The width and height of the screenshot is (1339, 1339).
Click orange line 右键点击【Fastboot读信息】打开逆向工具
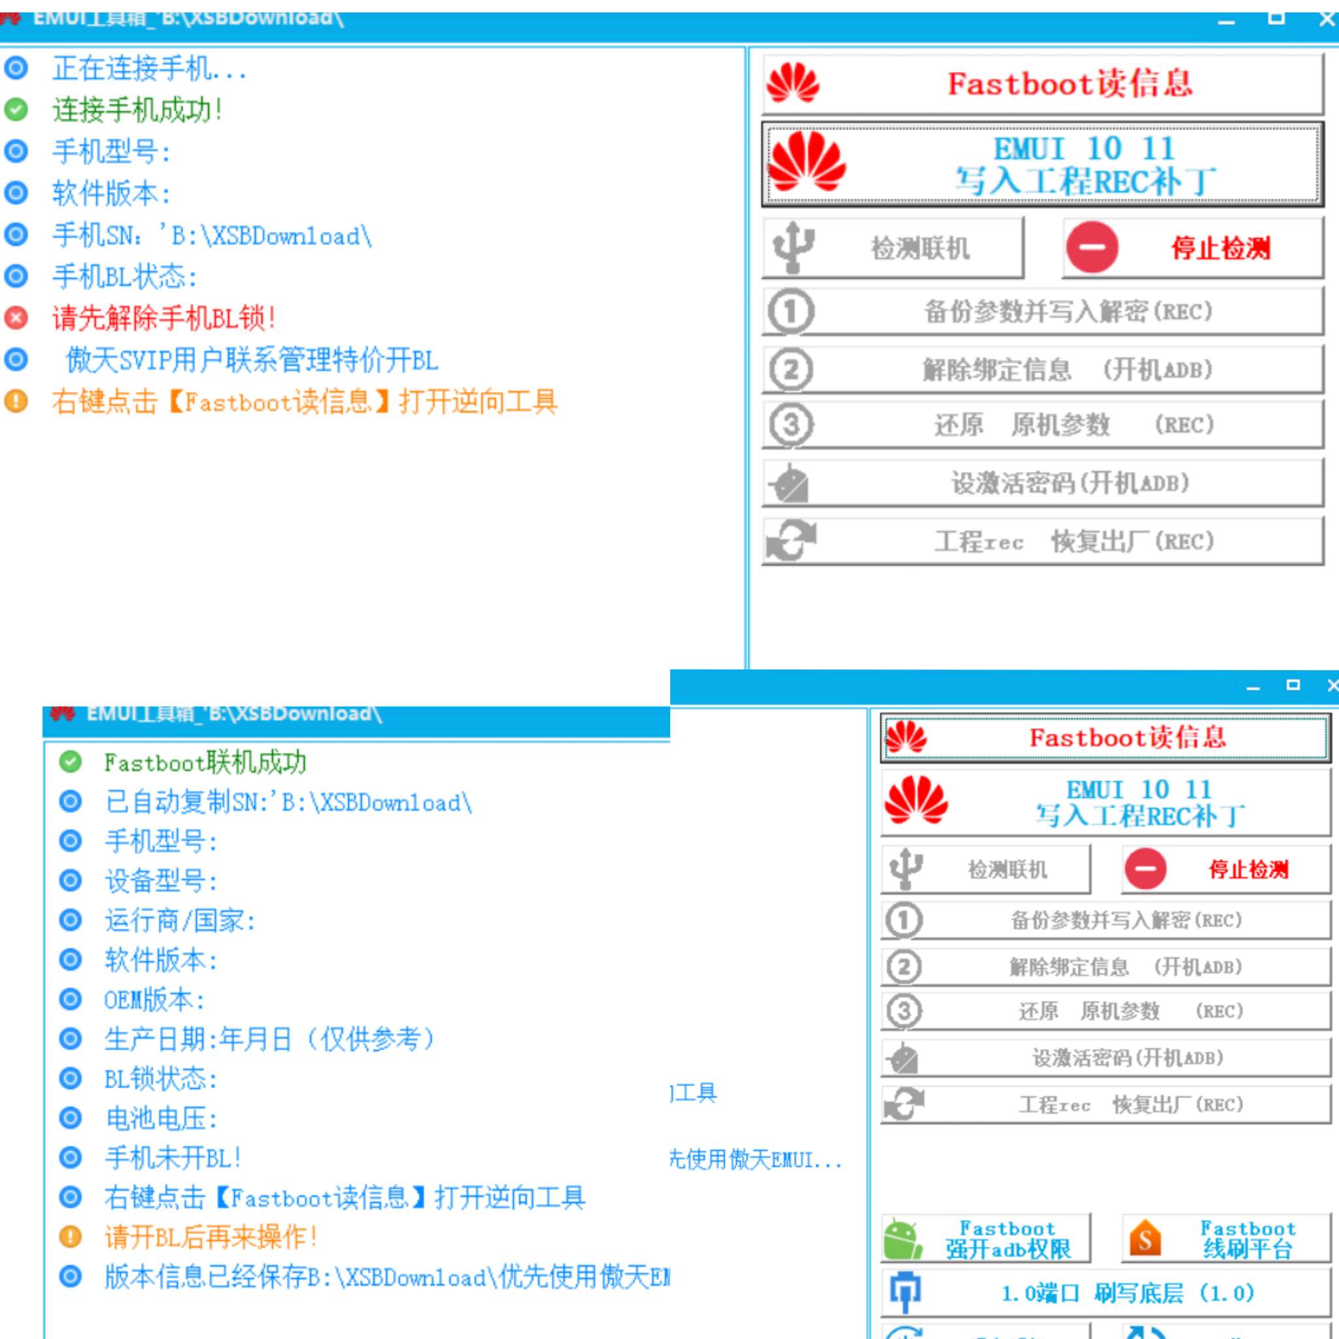[x=305, y=402]
